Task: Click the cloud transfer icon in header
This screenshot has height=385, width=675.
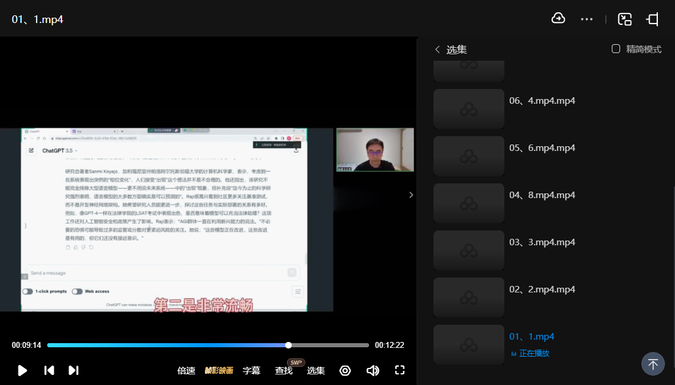Action: (x=558, y=19)
